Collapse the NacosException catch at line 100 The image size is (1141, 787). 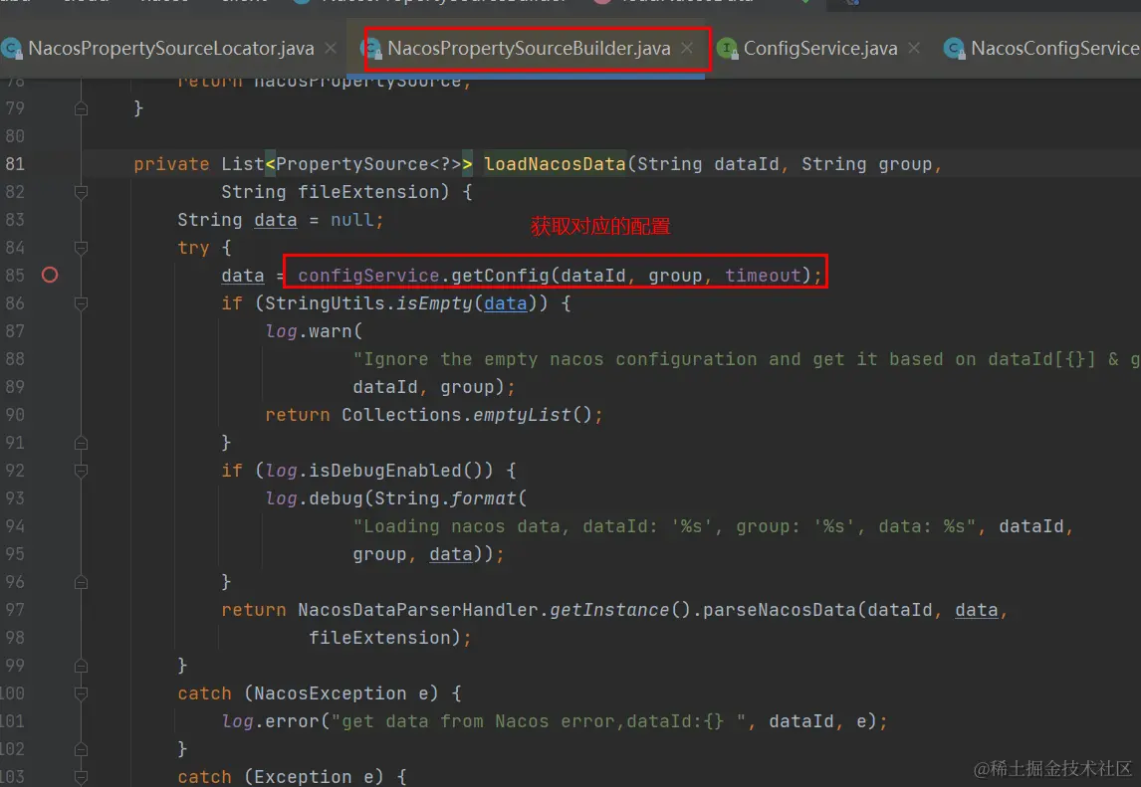[x=81, y=693]
